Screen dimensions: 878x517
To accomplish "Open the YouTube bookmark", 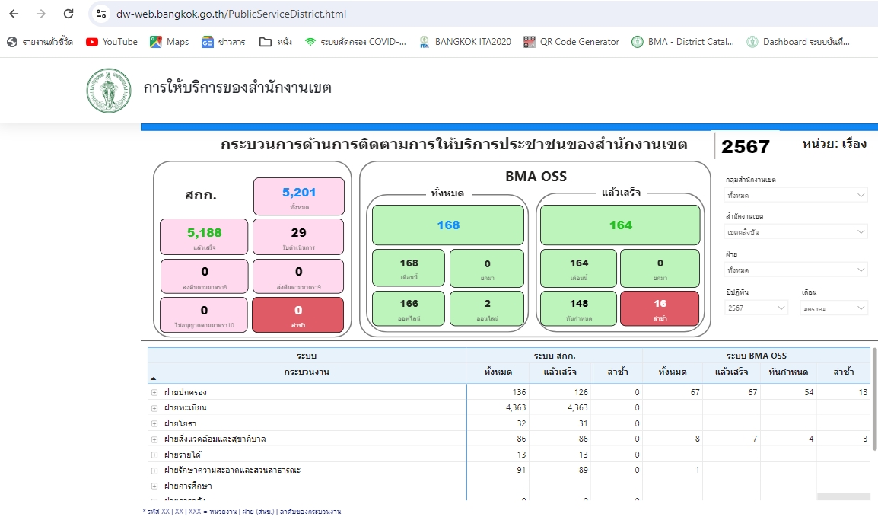I will (112, 42).
